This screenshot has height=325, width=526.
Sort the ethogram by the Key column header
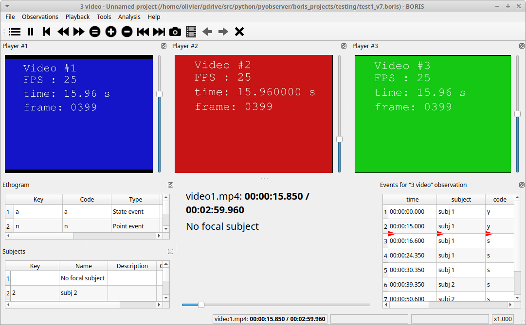tap(38, 199)
